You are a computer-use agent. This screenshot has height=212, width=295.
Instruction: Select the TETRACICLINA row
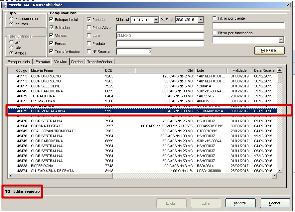point(142,96)
